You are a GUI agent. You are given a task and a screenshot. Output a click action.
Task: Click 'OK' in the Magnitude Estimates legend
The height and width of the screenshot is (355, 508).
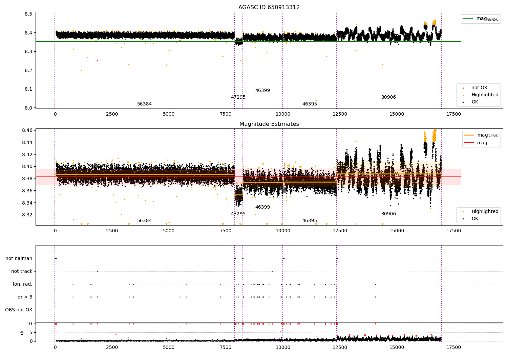(x=475, y=219)
